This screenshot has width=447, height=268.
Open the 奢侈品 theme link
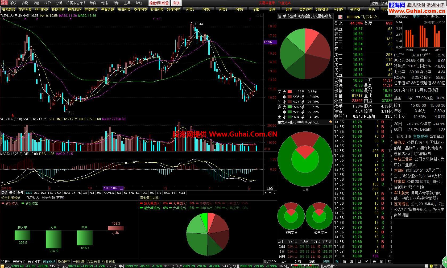pyautogui.click(x=399, y=142)
